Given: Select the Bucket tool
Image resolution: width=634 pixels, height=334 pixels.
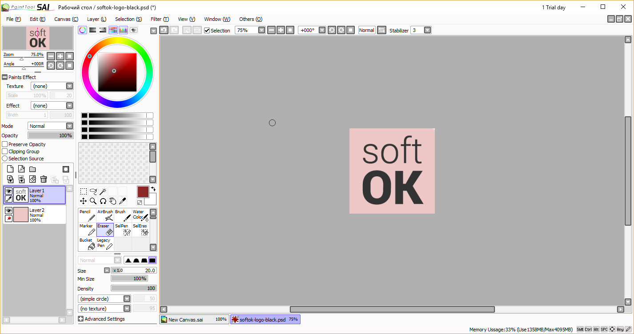Looking at the screenshot, I should 87,244.
